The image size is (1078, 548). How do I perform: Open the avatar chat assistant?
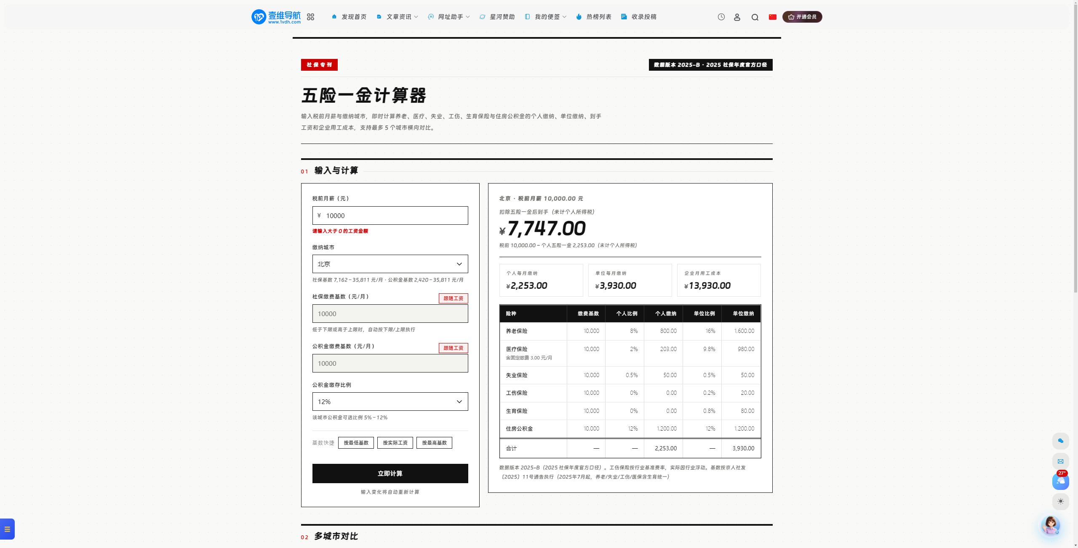pyautogui.click(x=1051, y=525)
